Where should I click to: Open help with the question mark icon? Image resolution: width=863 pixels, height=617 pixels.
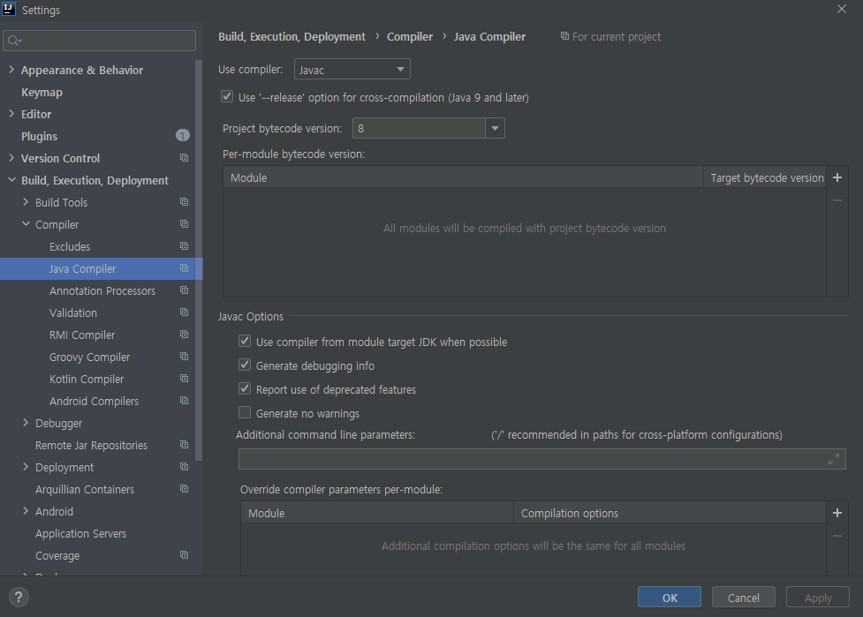point(19,598)
